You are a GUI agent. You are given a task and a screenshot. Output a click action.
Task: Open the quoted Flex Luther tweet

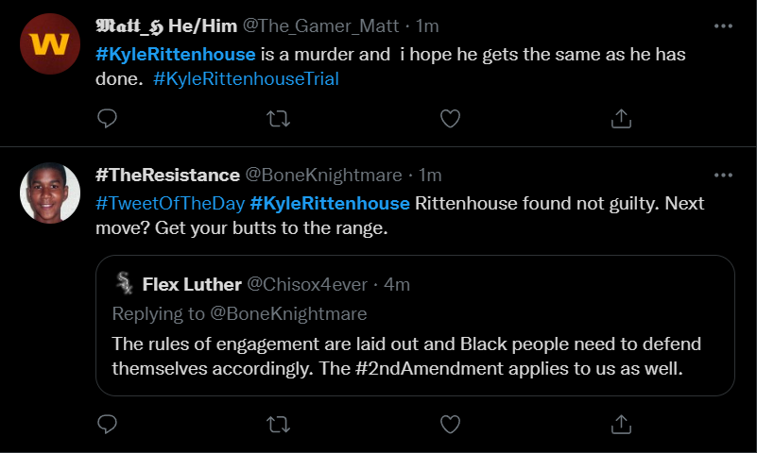coord(415,344)
